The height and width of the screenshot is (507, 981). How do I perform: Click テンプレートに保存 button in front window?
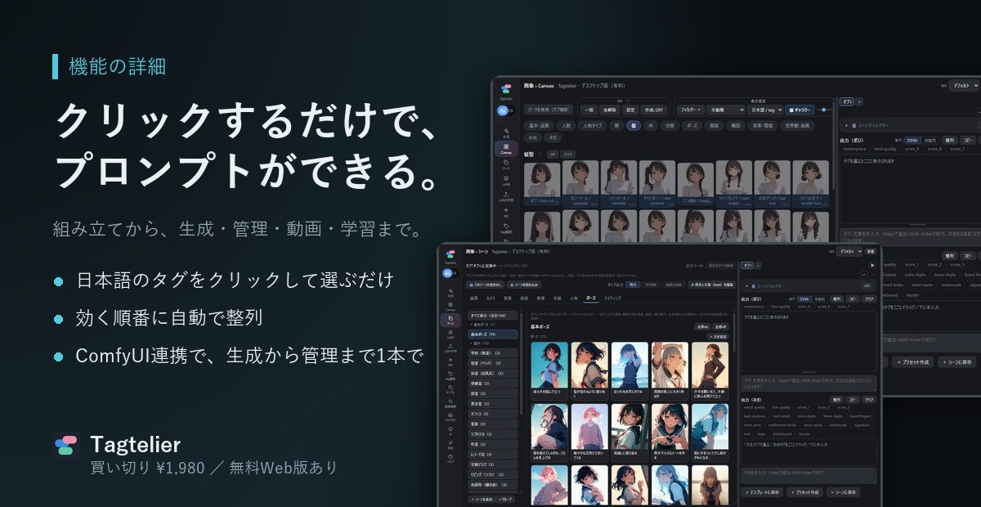[x=762, y=492]
